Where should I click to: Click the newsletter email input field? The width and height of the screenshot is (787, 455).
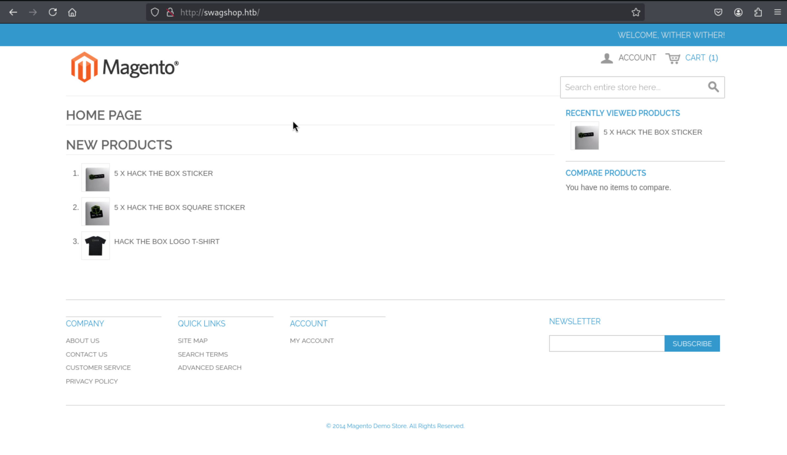[x=607, y=343]
